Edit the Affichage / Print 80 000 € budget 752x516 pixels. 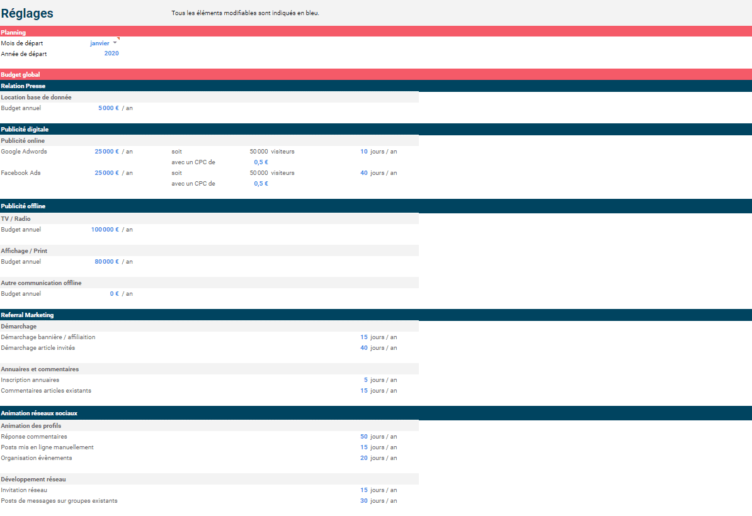pyautogui.click(x=106, y=262)
